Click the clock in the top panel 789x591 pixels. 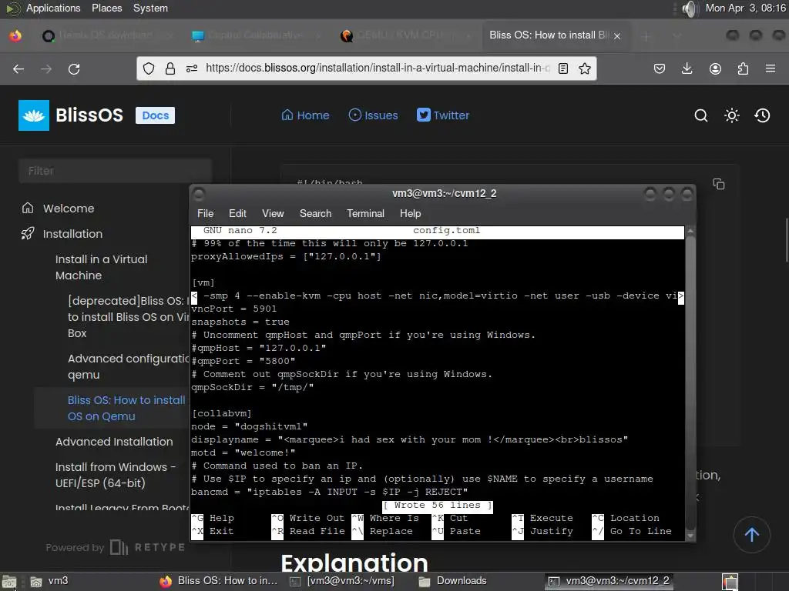(745, 8)
